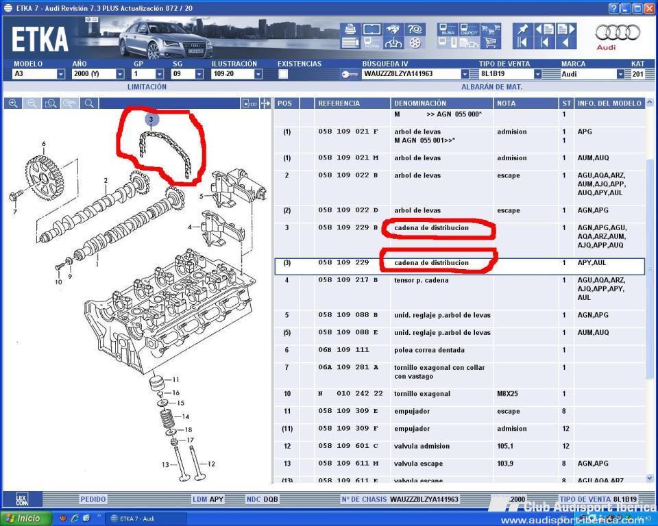Click the DENOMINACIÓN column header

441,103
